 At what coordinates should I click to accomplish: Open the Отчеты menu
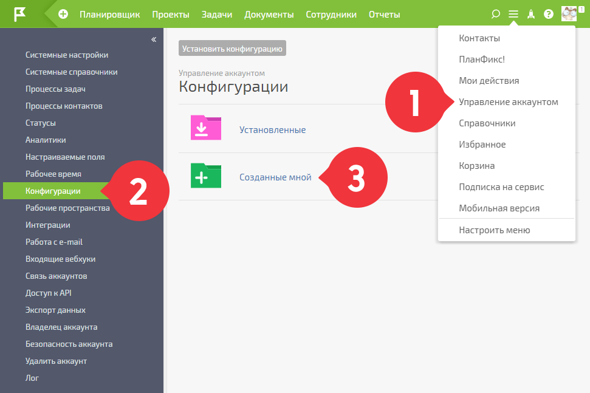(x=384, y=15)
